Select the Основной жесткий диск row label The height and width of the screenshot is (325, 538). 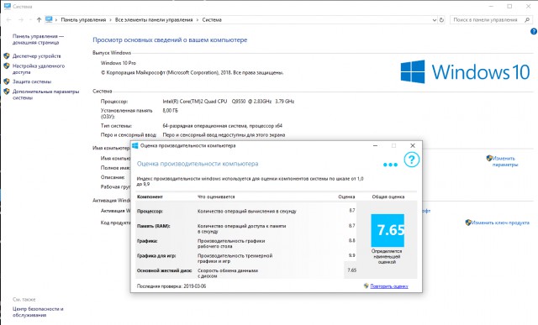[x=165, y=270]
